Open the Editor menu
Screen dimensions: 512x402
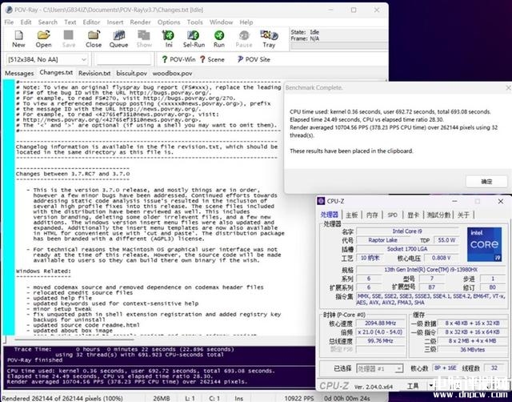(x=91, y=22)
